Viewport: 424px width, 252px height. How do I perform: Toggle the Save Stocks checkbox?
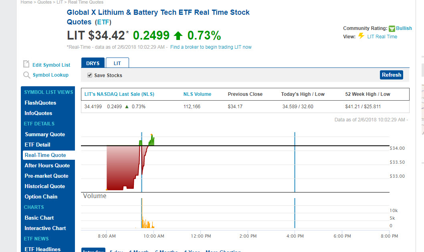click(90, 75)
